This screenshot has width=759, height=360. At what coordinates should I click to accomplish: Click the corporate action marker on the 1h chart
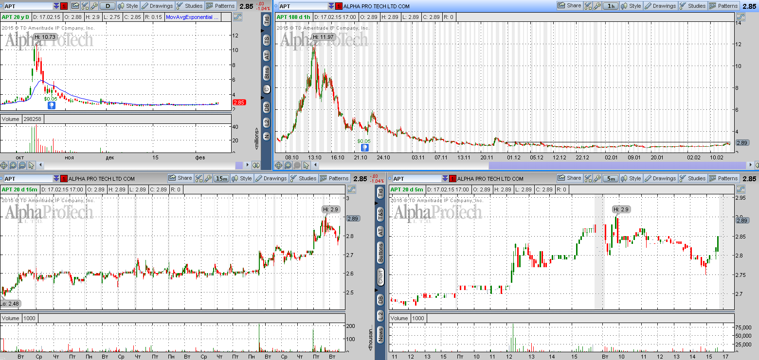point(364,147)
